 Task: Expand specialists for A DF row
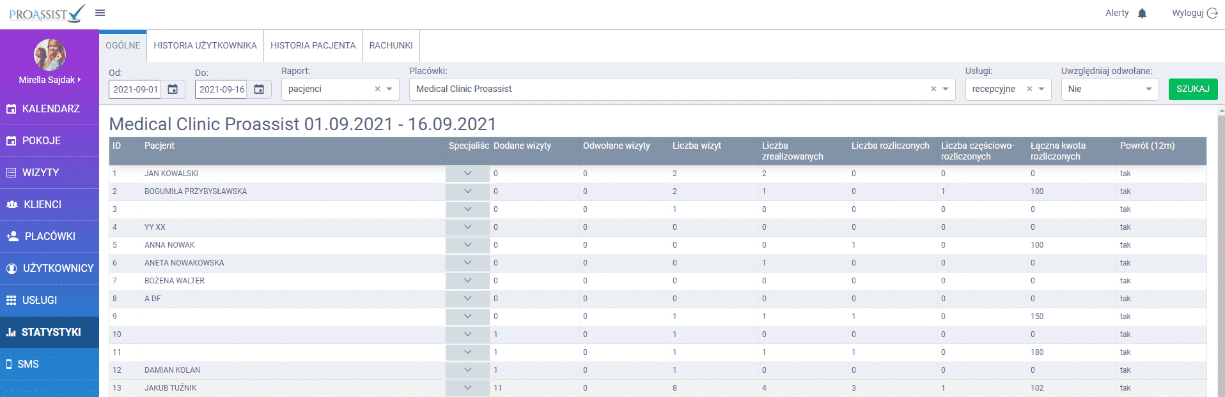pyautogui.click(x=467, y=299)
